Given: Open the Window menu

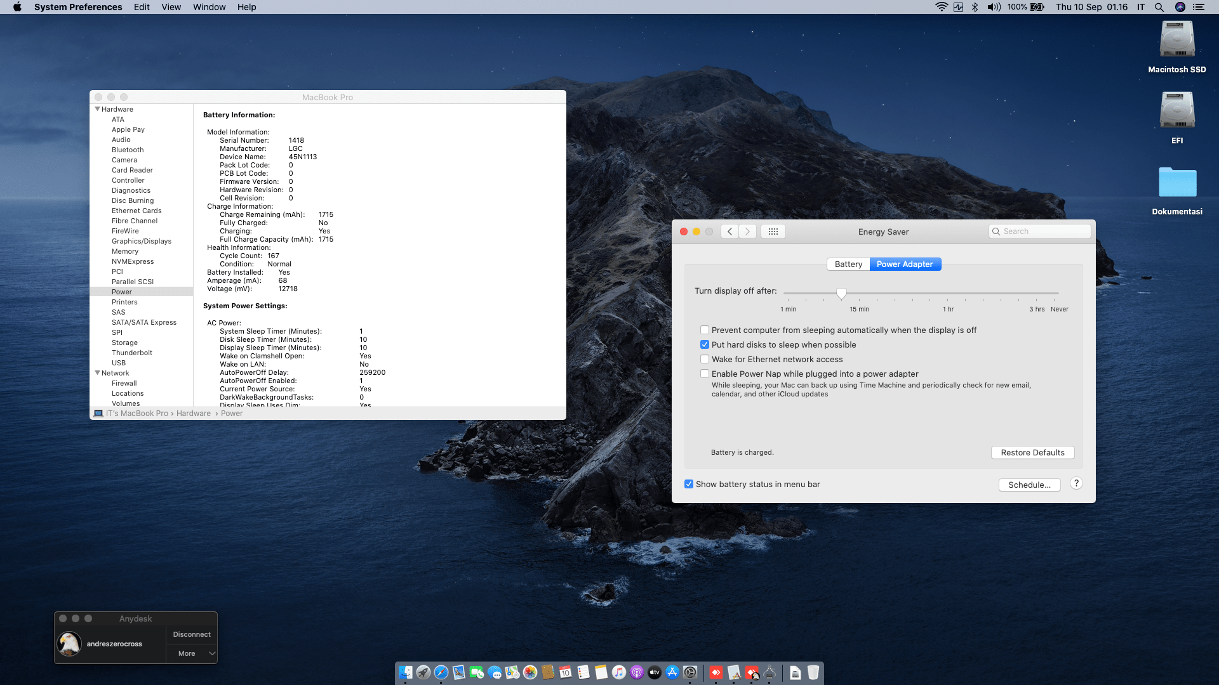Looking at the screenshot, I should (209, 7).
